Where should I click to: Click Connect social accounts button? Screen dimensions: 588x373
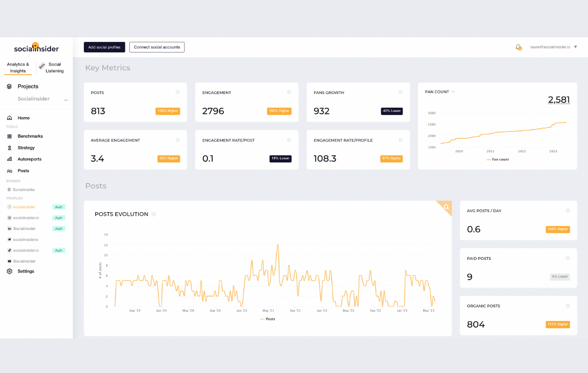pyautogui.click(x=157, y=47)
